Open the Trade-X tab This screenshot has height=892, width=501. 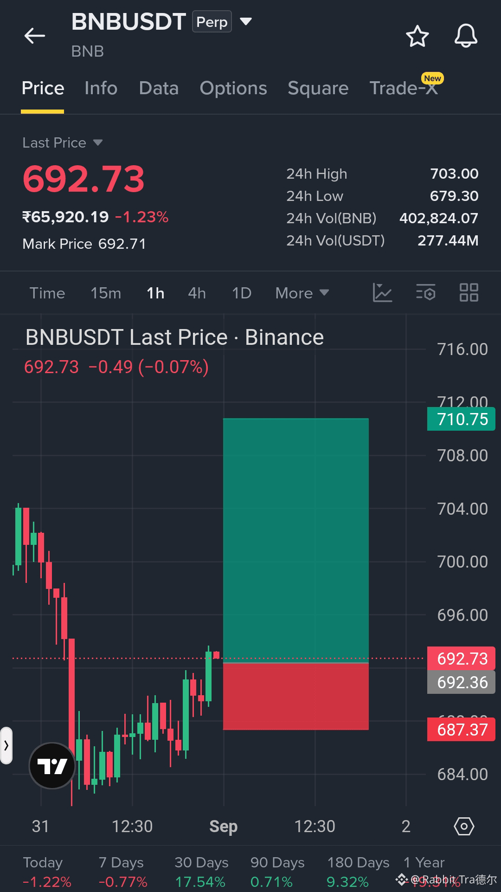[404, 87]
